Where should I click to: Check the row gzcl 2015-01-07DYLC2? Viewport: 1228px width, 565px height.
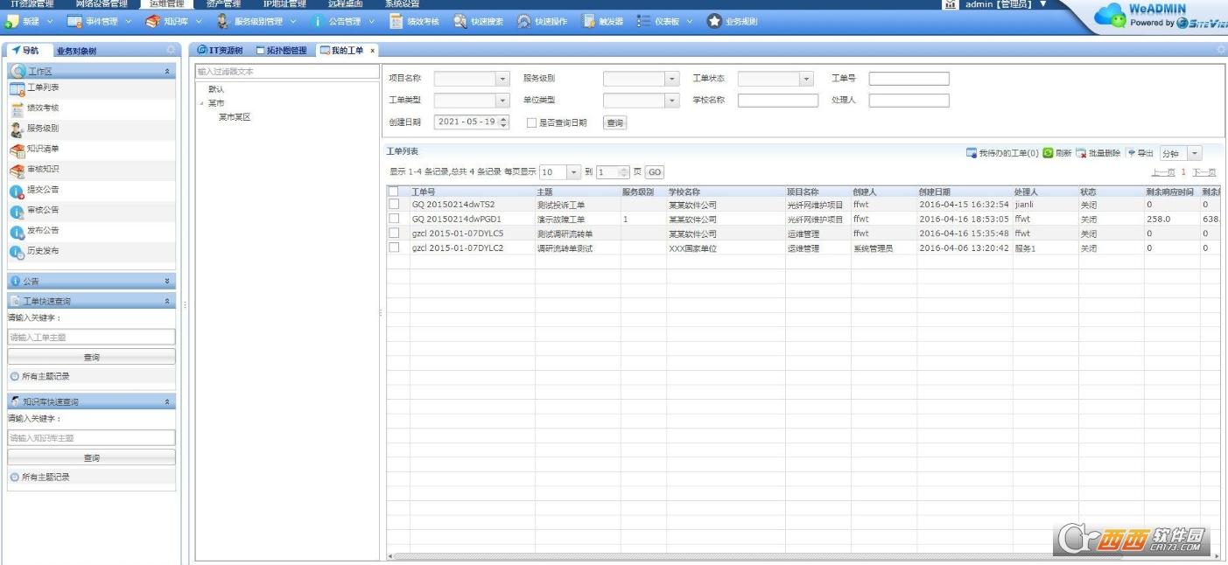[x=393, y=248]
